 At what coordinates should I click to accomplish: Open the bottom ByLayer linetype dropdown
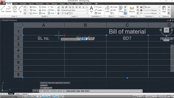[x=151, y=13]
